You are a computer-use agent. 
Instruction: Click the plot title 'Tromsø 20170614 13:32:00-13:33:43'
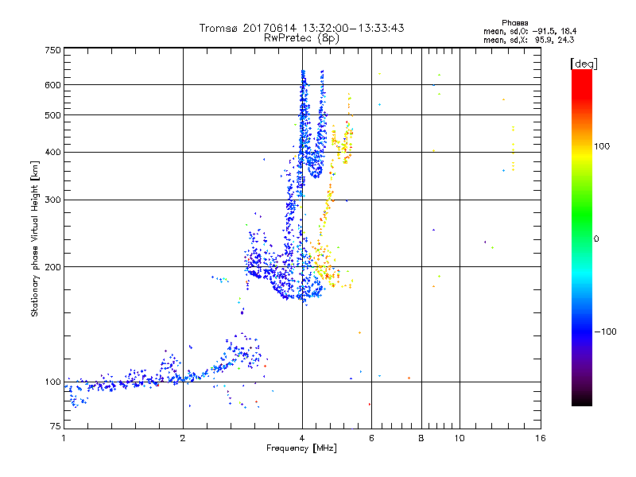click(301, 28)
